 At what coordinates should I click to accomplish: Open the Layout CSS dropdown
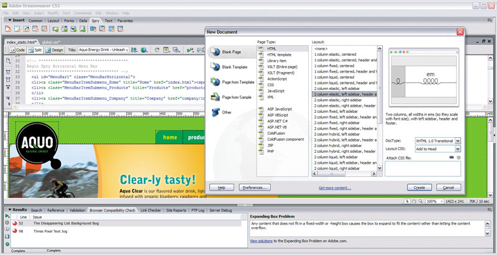tap(458, 150)
